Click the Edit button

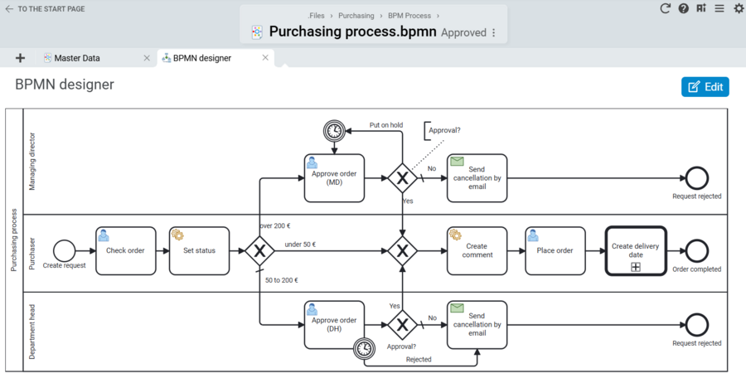coord(705,87)
